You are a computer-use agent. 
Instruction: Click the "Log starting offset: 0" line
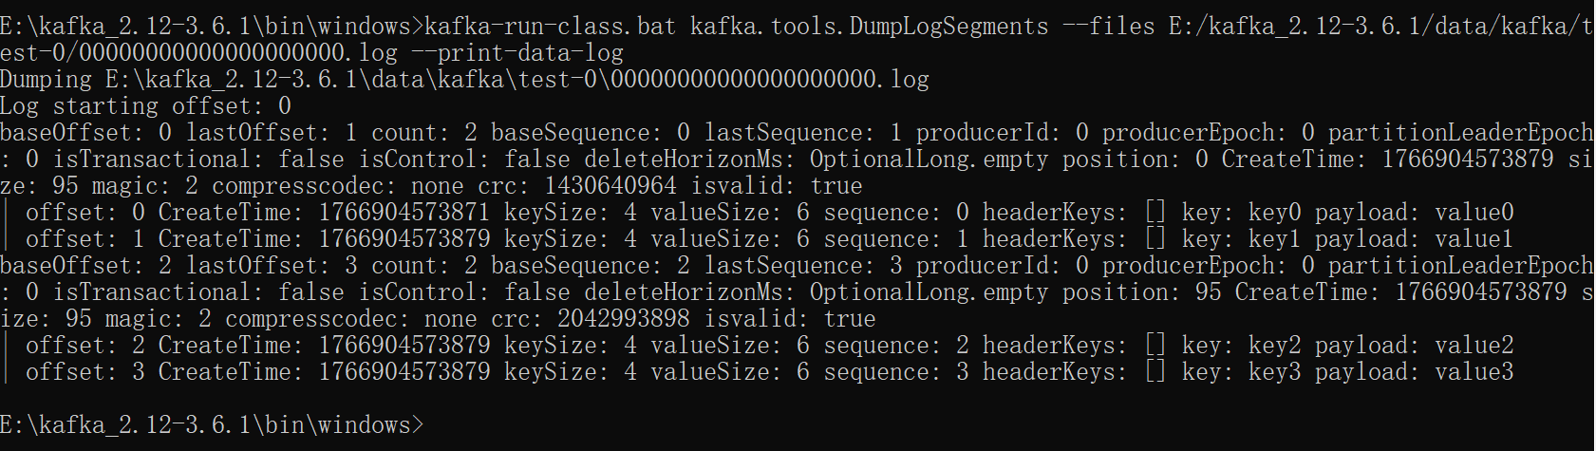145,105
